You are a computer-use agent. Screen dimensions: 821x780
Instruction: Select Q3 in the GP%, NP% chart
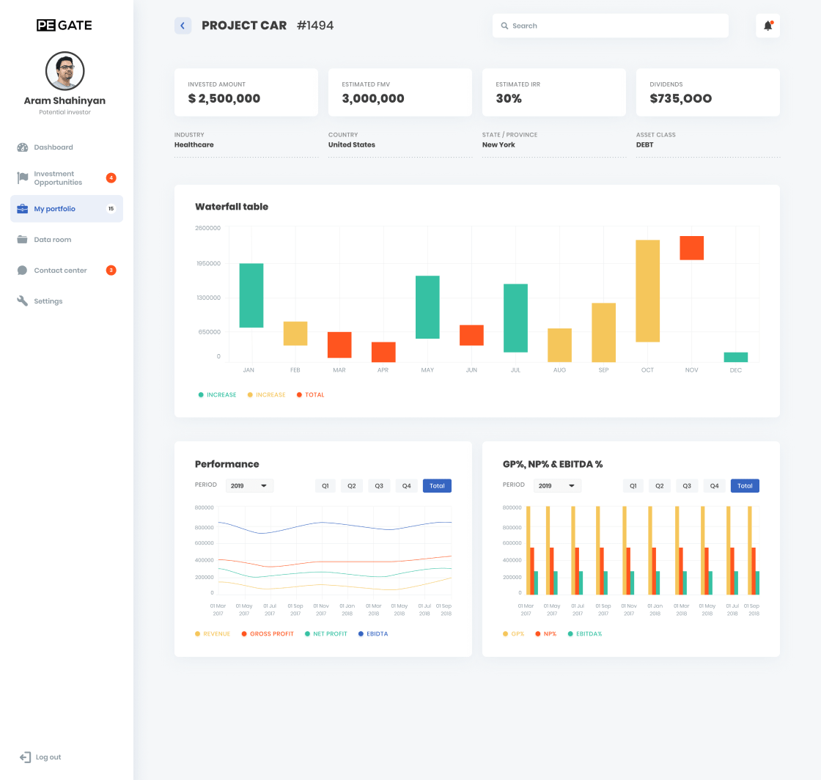(x=686, y=486)
